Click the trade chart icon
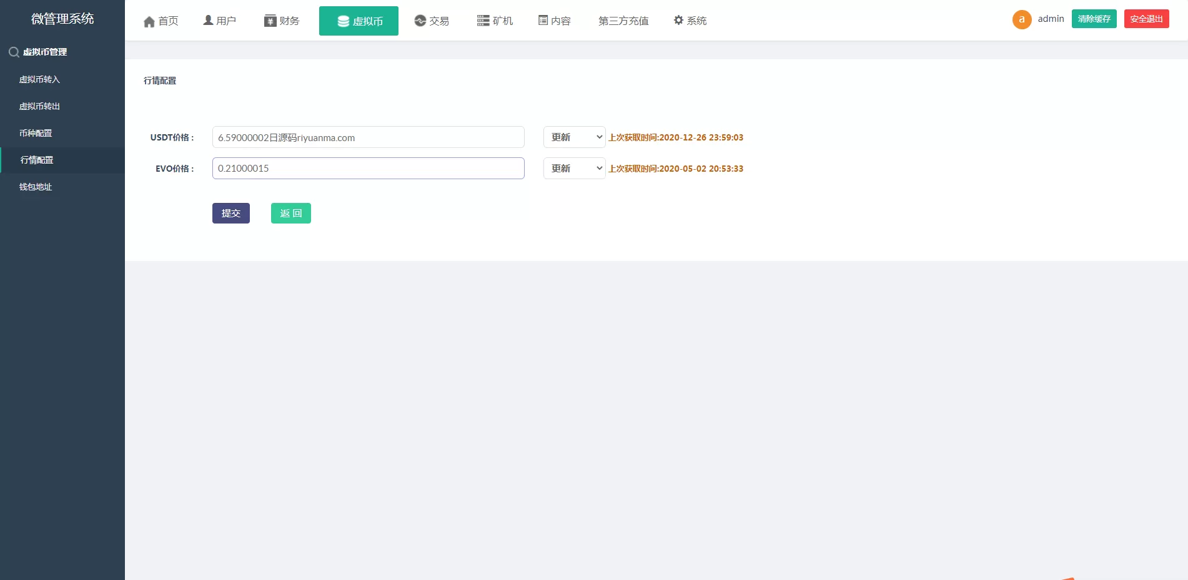The height and width of the screenshot is (580, 1188). (420, 21)
